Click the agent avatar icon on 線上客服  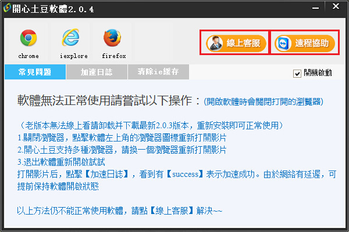(x=215, y=43)
